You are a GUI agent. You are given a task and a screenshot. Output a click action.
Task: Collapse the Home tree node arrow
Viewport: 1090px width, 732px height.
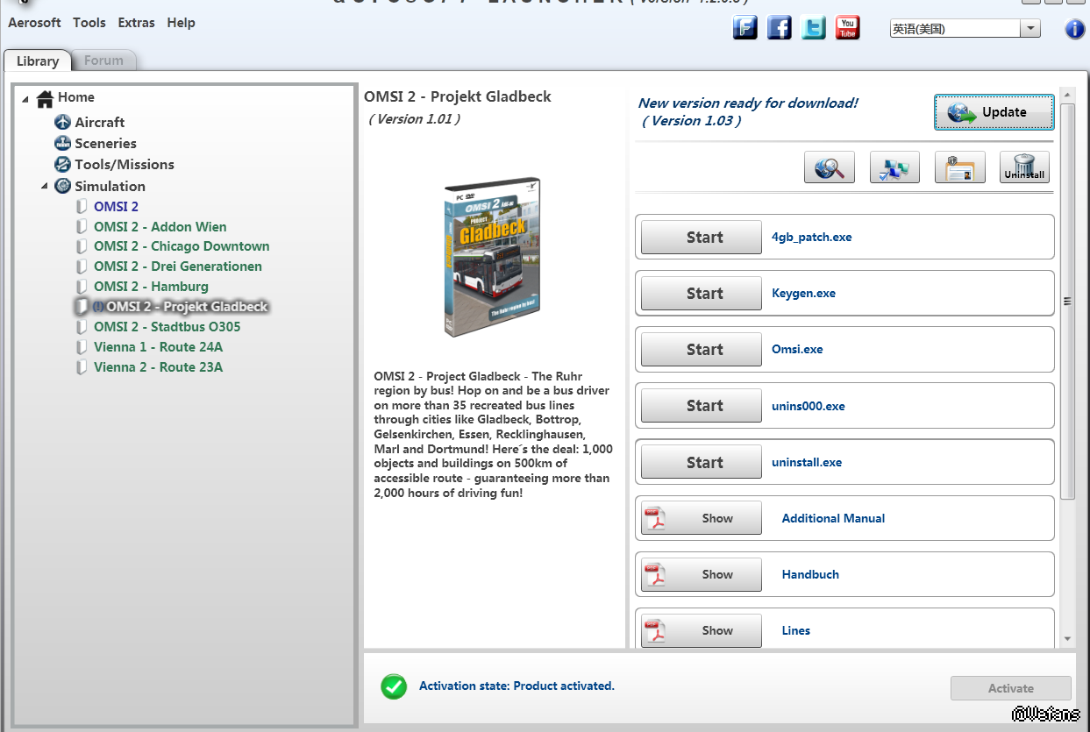point(25,98)
